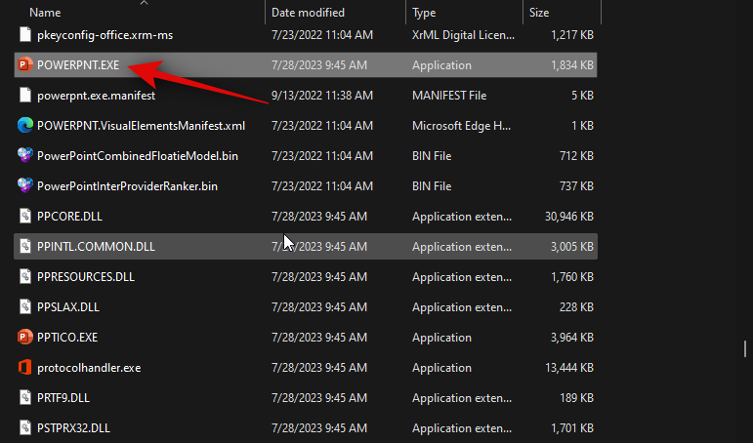The width and height of the screenshot is (753, 443).
Task: Click the 5 KB size of powerpnt.exe.manifest
Action: (582, 96)
